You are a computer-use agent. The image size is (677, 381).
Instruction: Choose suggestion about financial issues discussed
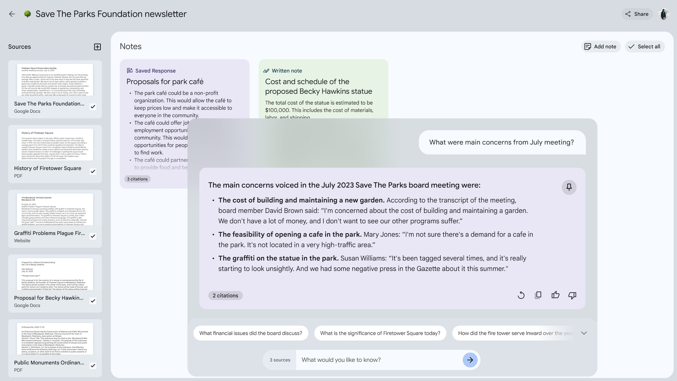pyautogui.click(x=250, y=333)
